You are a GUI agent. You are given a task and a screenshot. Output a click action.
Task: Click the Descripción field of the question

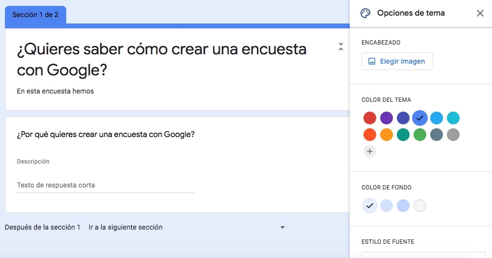tap(33, 161)
